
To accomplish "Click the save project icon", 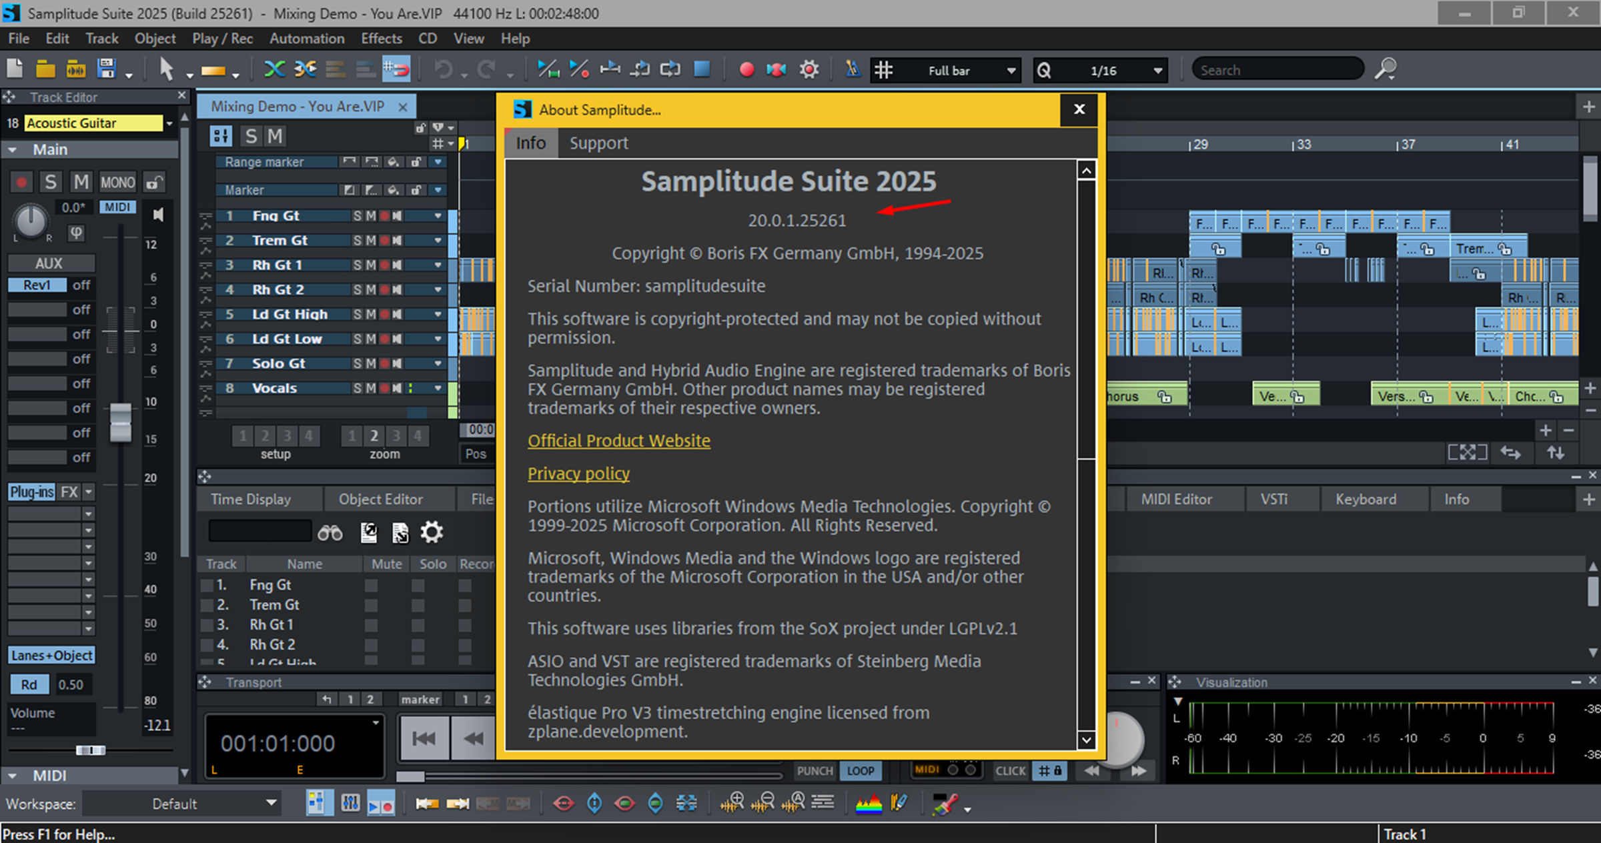I will 107,69.
